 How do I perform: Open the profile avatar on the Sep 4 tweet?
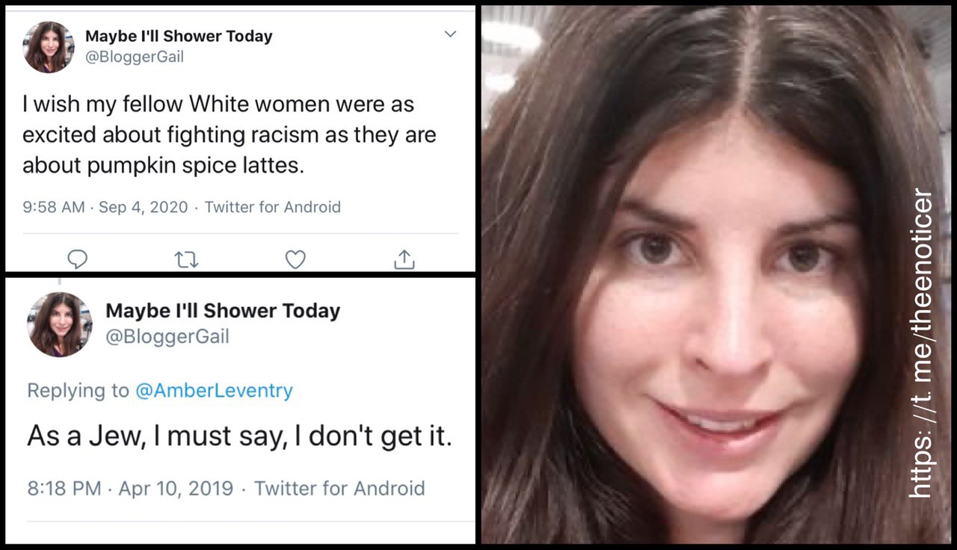[49, 46]
